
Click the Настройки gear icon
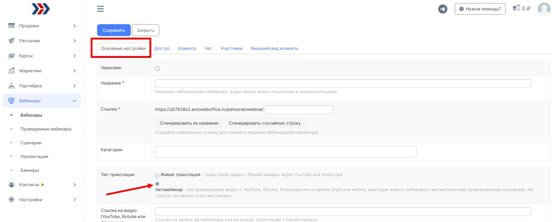pos(12,200)
